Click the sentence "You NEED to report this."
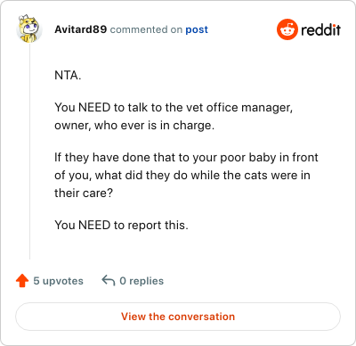Image resolution: width=356 pixels, height=346 pixels. pyautogui.click(x=121, y=225)
